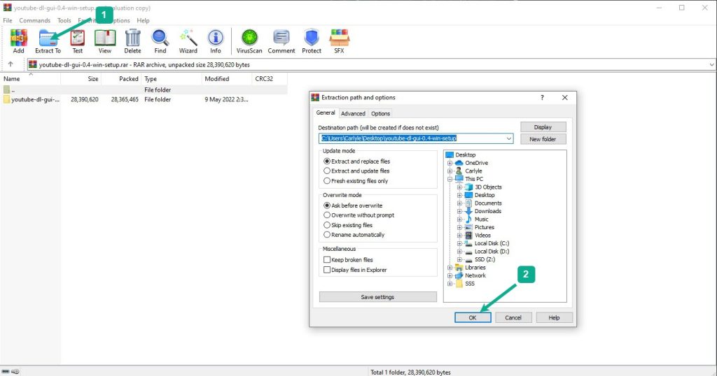Expand the OneDrive tree node
This screenshot has width=717, height=376.
coord(450,163)
